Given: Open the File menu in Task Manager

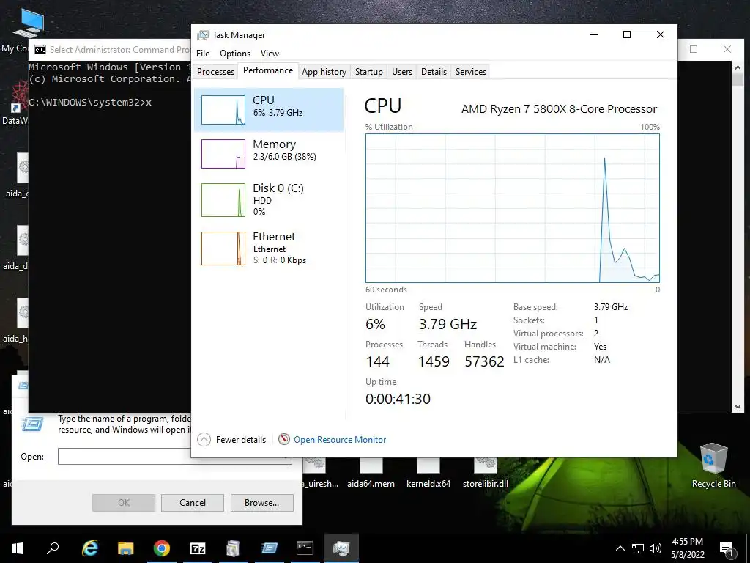Looking at the screenshot, I should [x=203, y=53].
